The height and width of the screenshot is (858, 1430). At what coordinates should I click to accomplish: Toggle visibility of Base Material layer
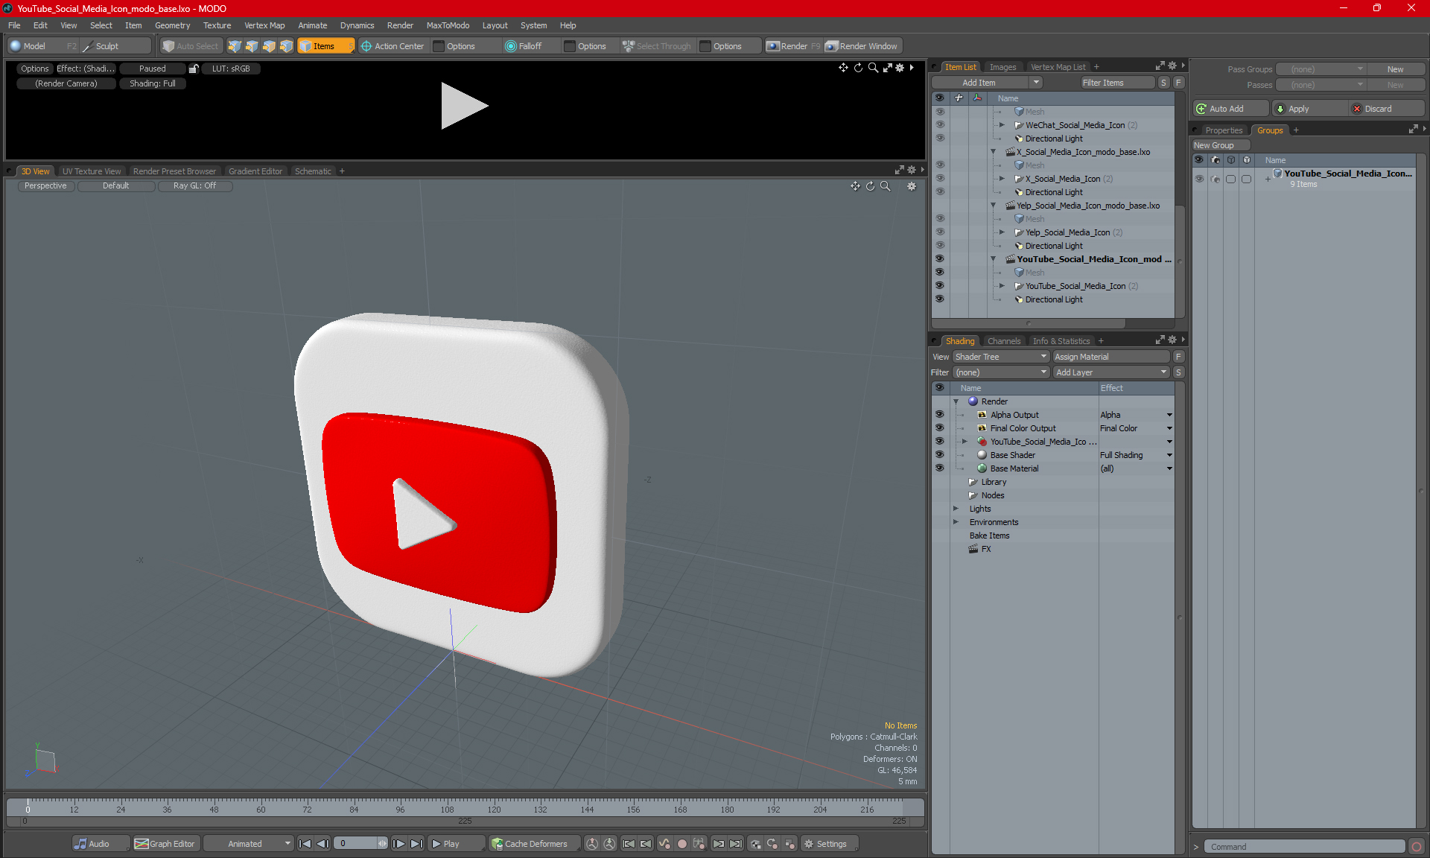click(939, 468)
